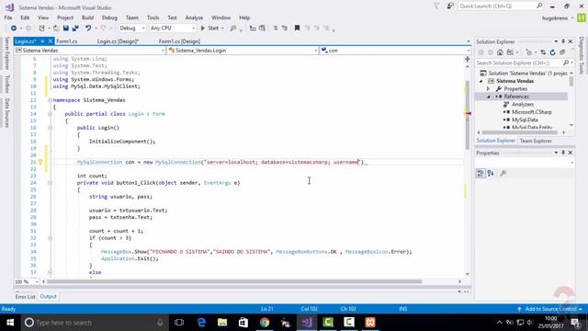Open Google Chrome from the taskbar
588x331 pixels.
[x=265, y=323]
